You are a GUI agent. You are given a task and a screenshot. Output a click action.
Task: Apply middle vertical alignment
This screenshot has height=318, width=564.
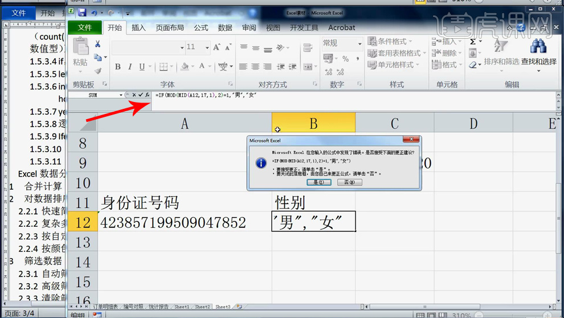256,48
